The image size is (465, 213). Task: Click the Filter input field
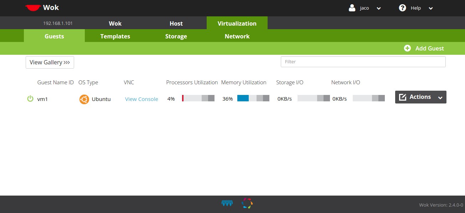(x=363, y=62)
